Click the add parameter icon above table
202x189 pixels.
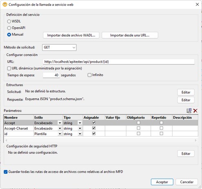pyautogui.click(x=189, y=111)
